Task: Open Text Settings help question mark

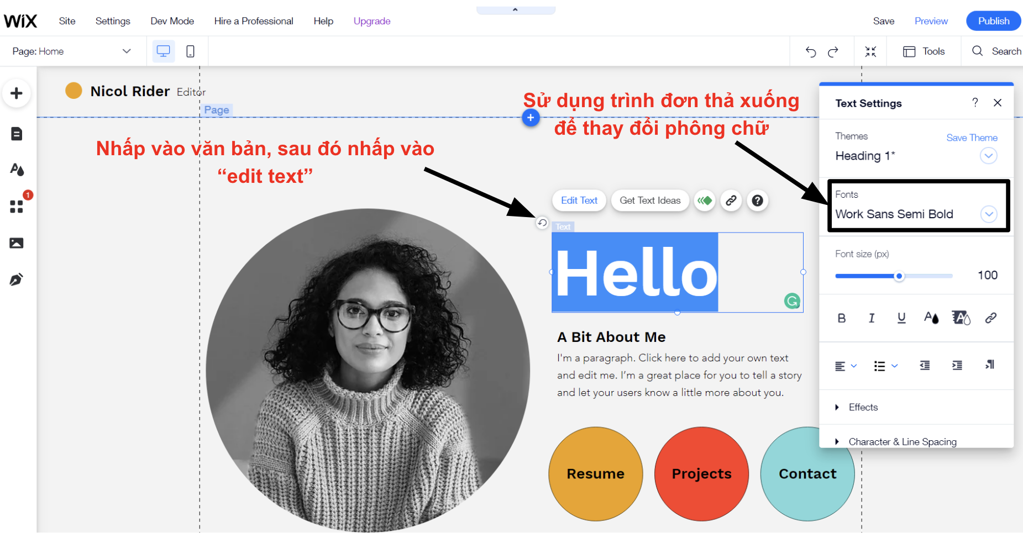Action: click(975, 103)
